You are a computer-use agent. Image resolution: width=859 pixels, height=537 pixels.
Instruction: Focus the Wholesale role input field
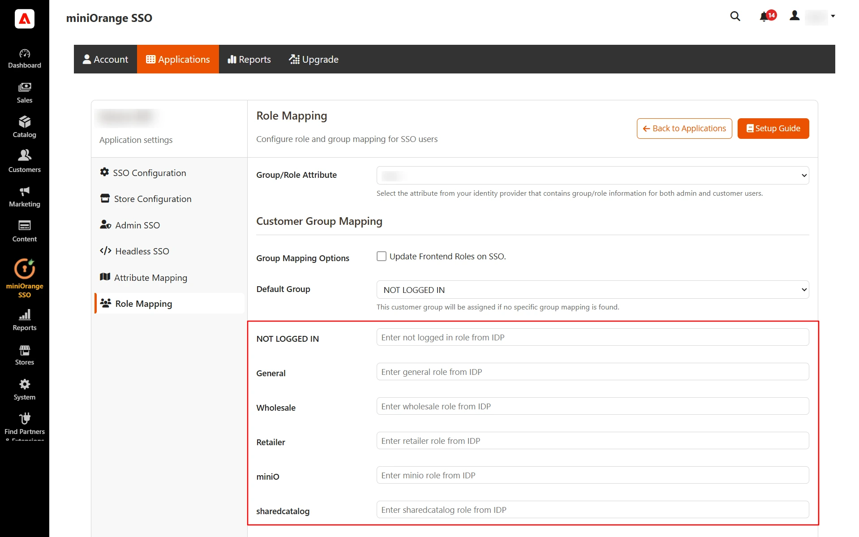(593, 406)
